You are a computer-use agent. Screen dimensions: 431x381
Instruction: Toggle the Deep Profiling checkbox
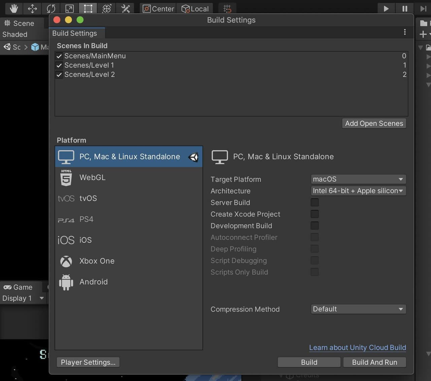[x=314, y=249]
